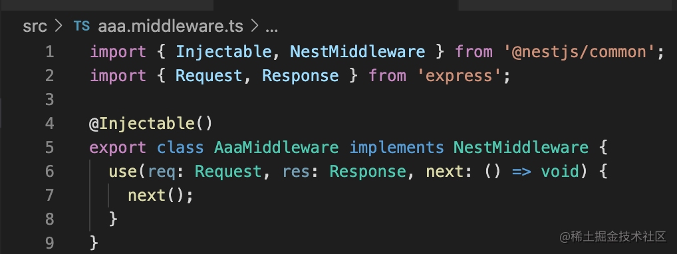Click chevron after aaa.middleware.ts breadcrumb

pos(254,27)
